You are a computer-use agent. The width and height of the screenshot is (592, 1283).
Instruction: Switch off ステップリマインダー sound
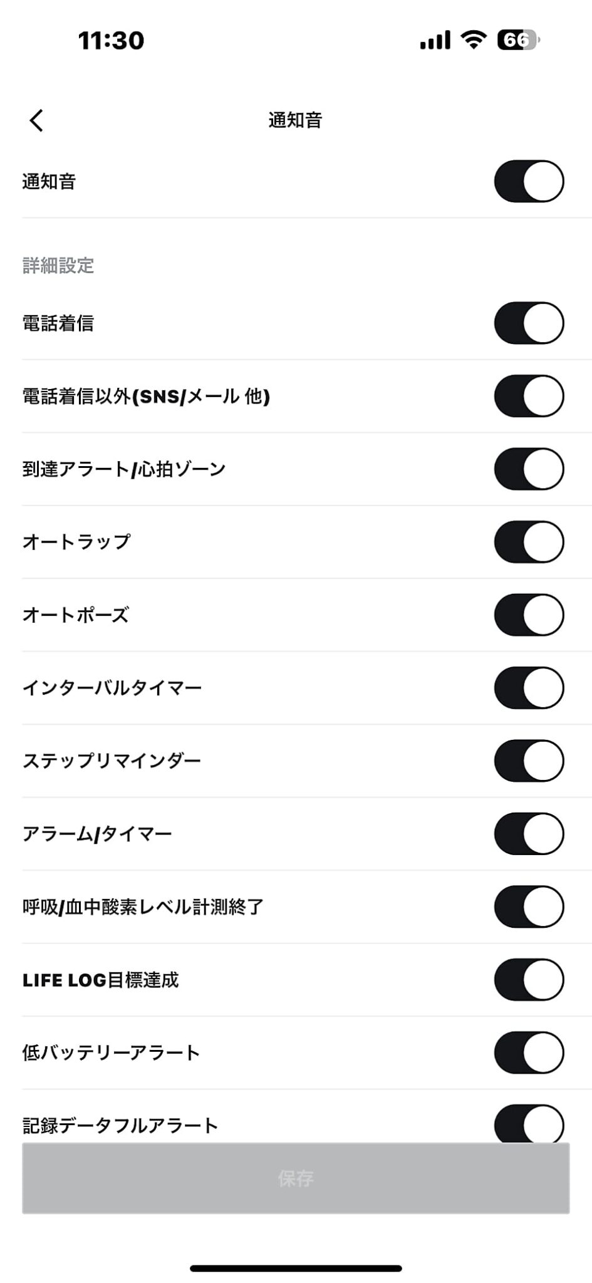529,761
